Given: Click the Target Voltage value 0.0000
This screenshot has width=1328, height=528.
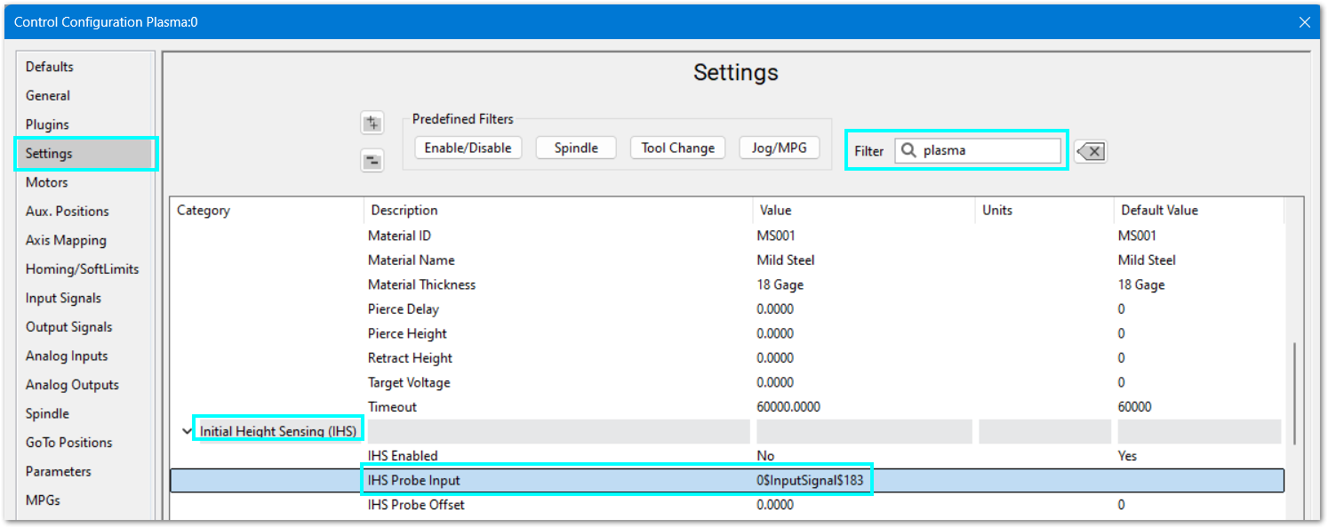Looking at the screenshot, I should (x=775, y=382).
